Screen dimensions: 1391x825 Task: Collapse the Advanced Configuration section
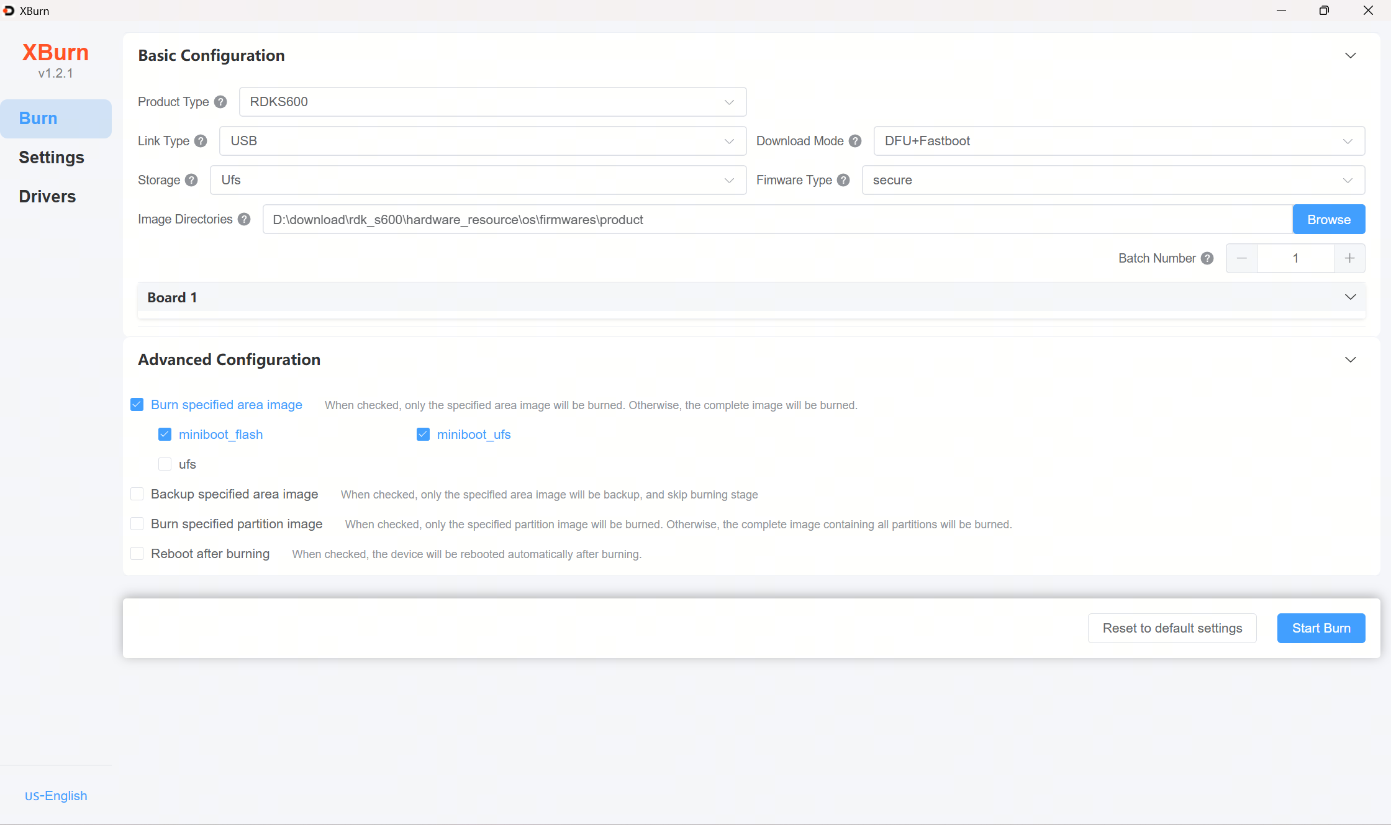pos(1351,360)
